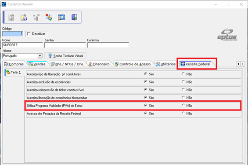Click the Nome field containing SUPORTE
This screenshot has width=248, height=165.
click(22, 45)
